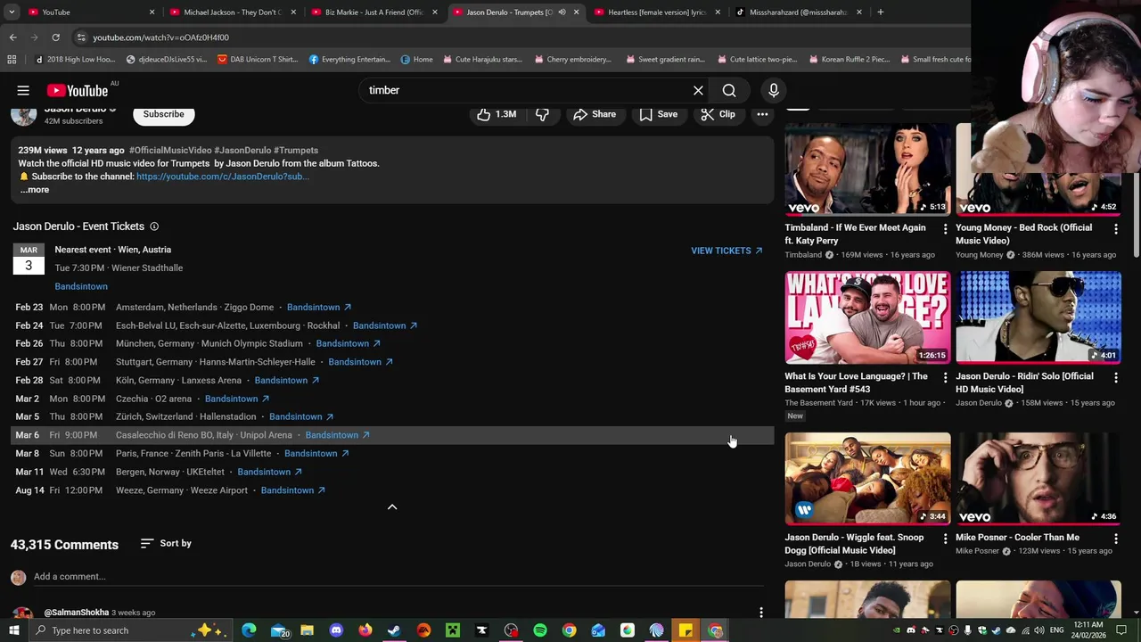Open the Jason Derulo channel subscribe link
This screenshot has height=642, width=1141.
(x=222, y=177)
